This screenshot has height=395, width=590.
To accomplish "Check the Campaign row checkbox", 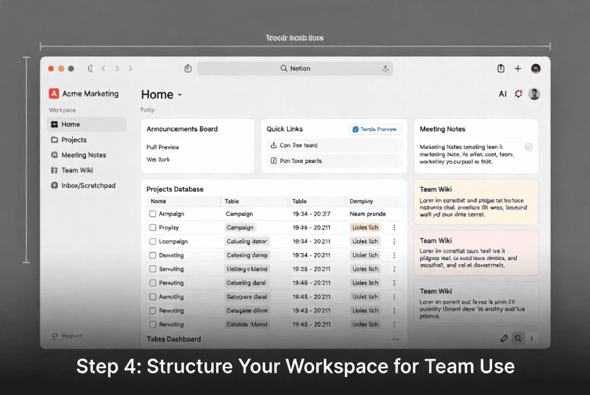I will coord(152,213).
